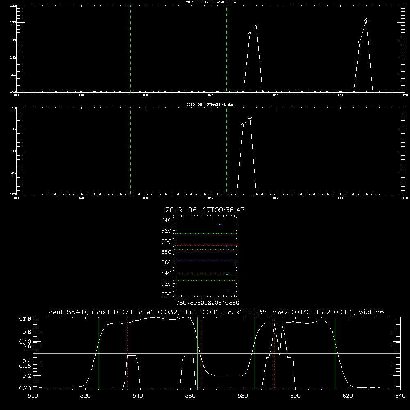
Task: Click the '500' x-axis label of the bottom plot
Action: pyautogui.click(x=33, y=396)
